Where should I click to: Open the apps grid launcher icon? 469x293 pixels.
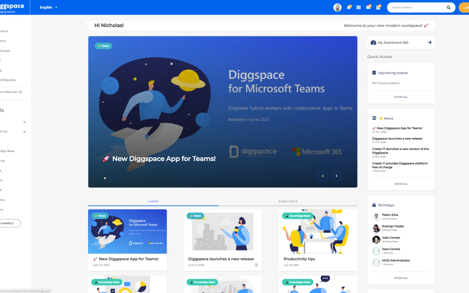358,7
